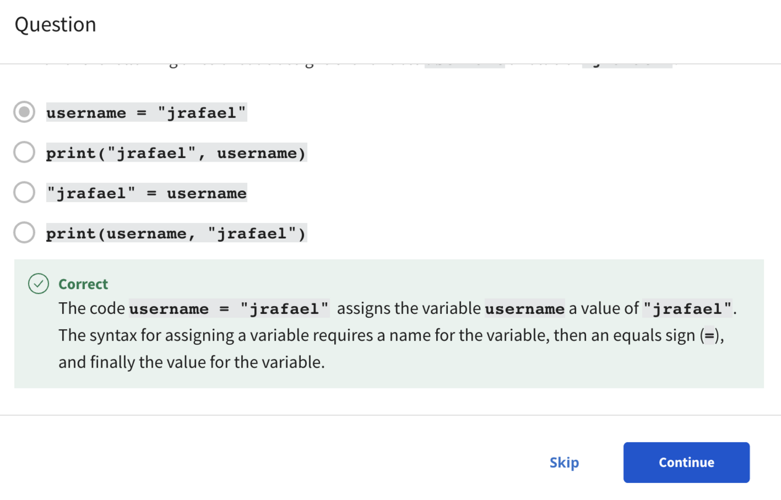Viewport: 781px width, 500px height.
Task: Choose the print("jrafael", username) radio option
Action: pos(24,152)
